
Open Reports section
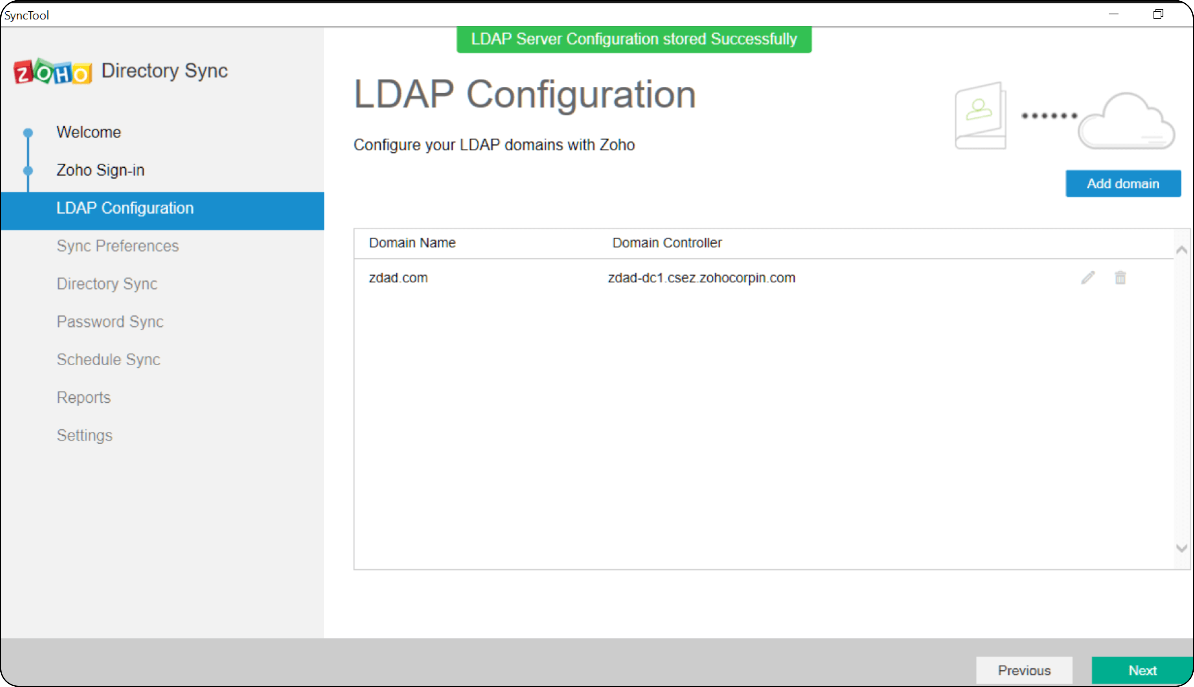[x=84, y=397]
